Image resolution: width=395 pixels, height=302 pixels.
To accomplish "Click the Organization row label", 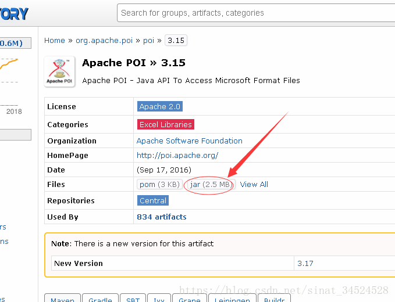I will pyautogui.click(x=72, y=141).
